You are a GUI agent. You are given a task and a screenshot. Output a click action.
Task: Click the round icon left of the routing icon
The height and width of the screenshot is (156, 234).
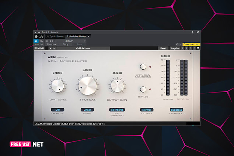click(x=36, y=37)
